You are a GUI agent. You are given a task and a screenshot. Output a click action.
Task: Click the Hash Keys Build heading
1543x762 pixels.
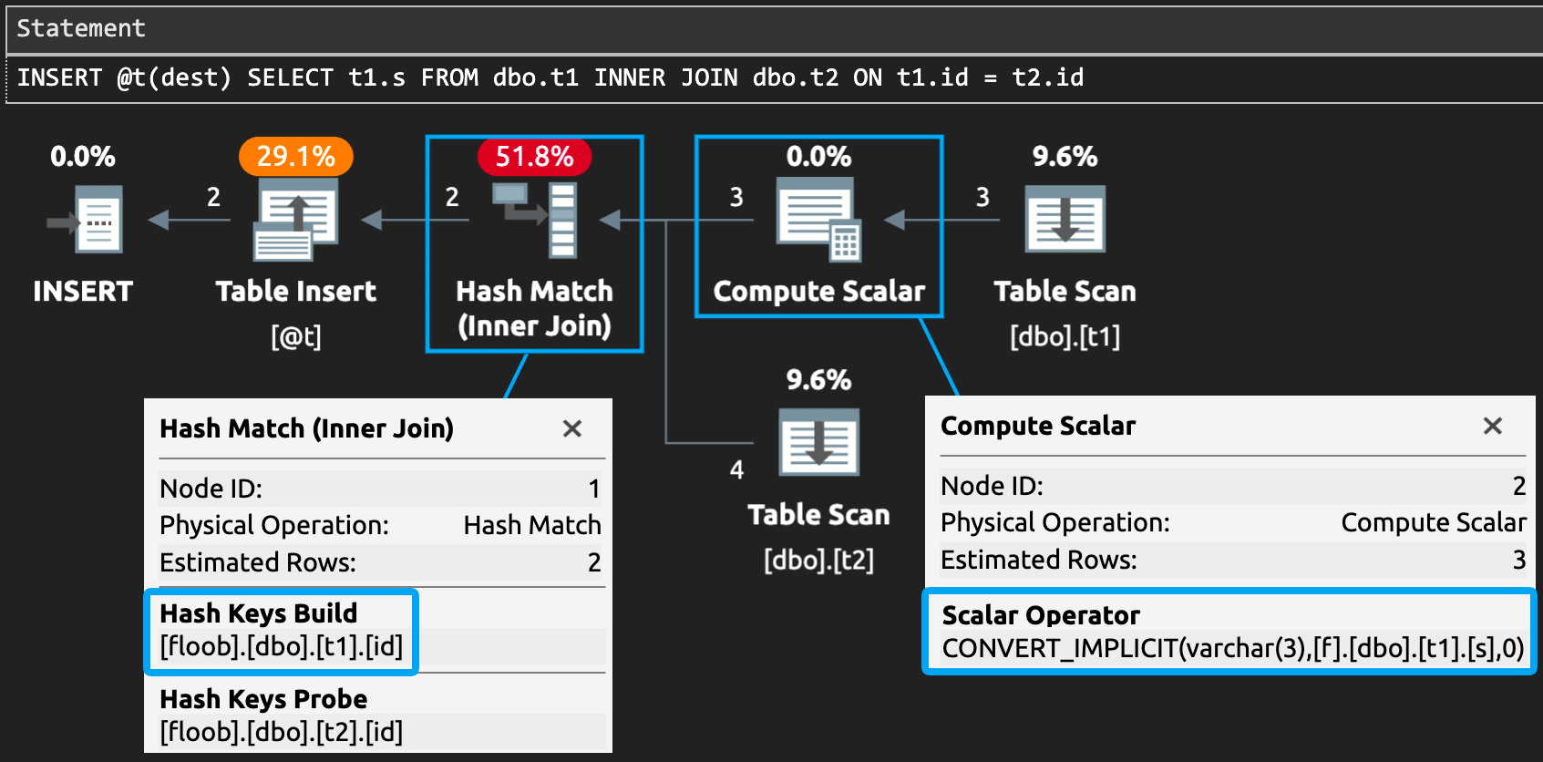coord(259,613)
